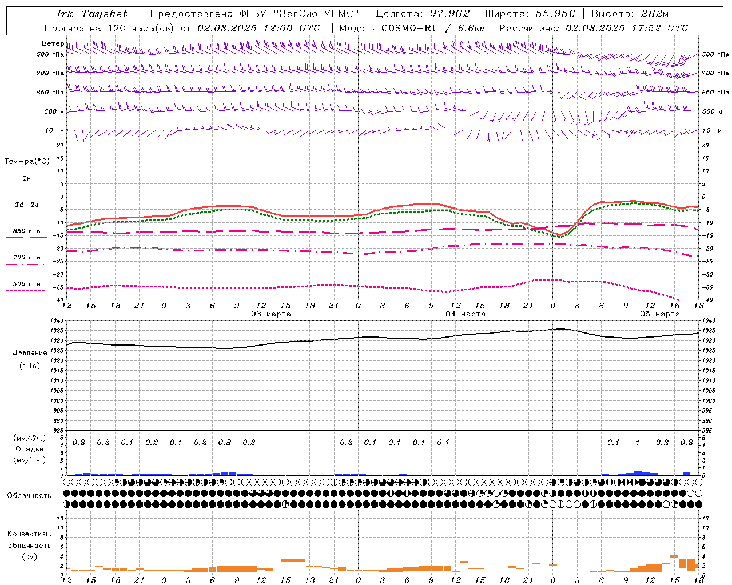Select the 'Предоставлено ФГБУ "ЗапСиб УГМС"' text
The width and height of the screenshot is (732, 585).
click(254, 14)
